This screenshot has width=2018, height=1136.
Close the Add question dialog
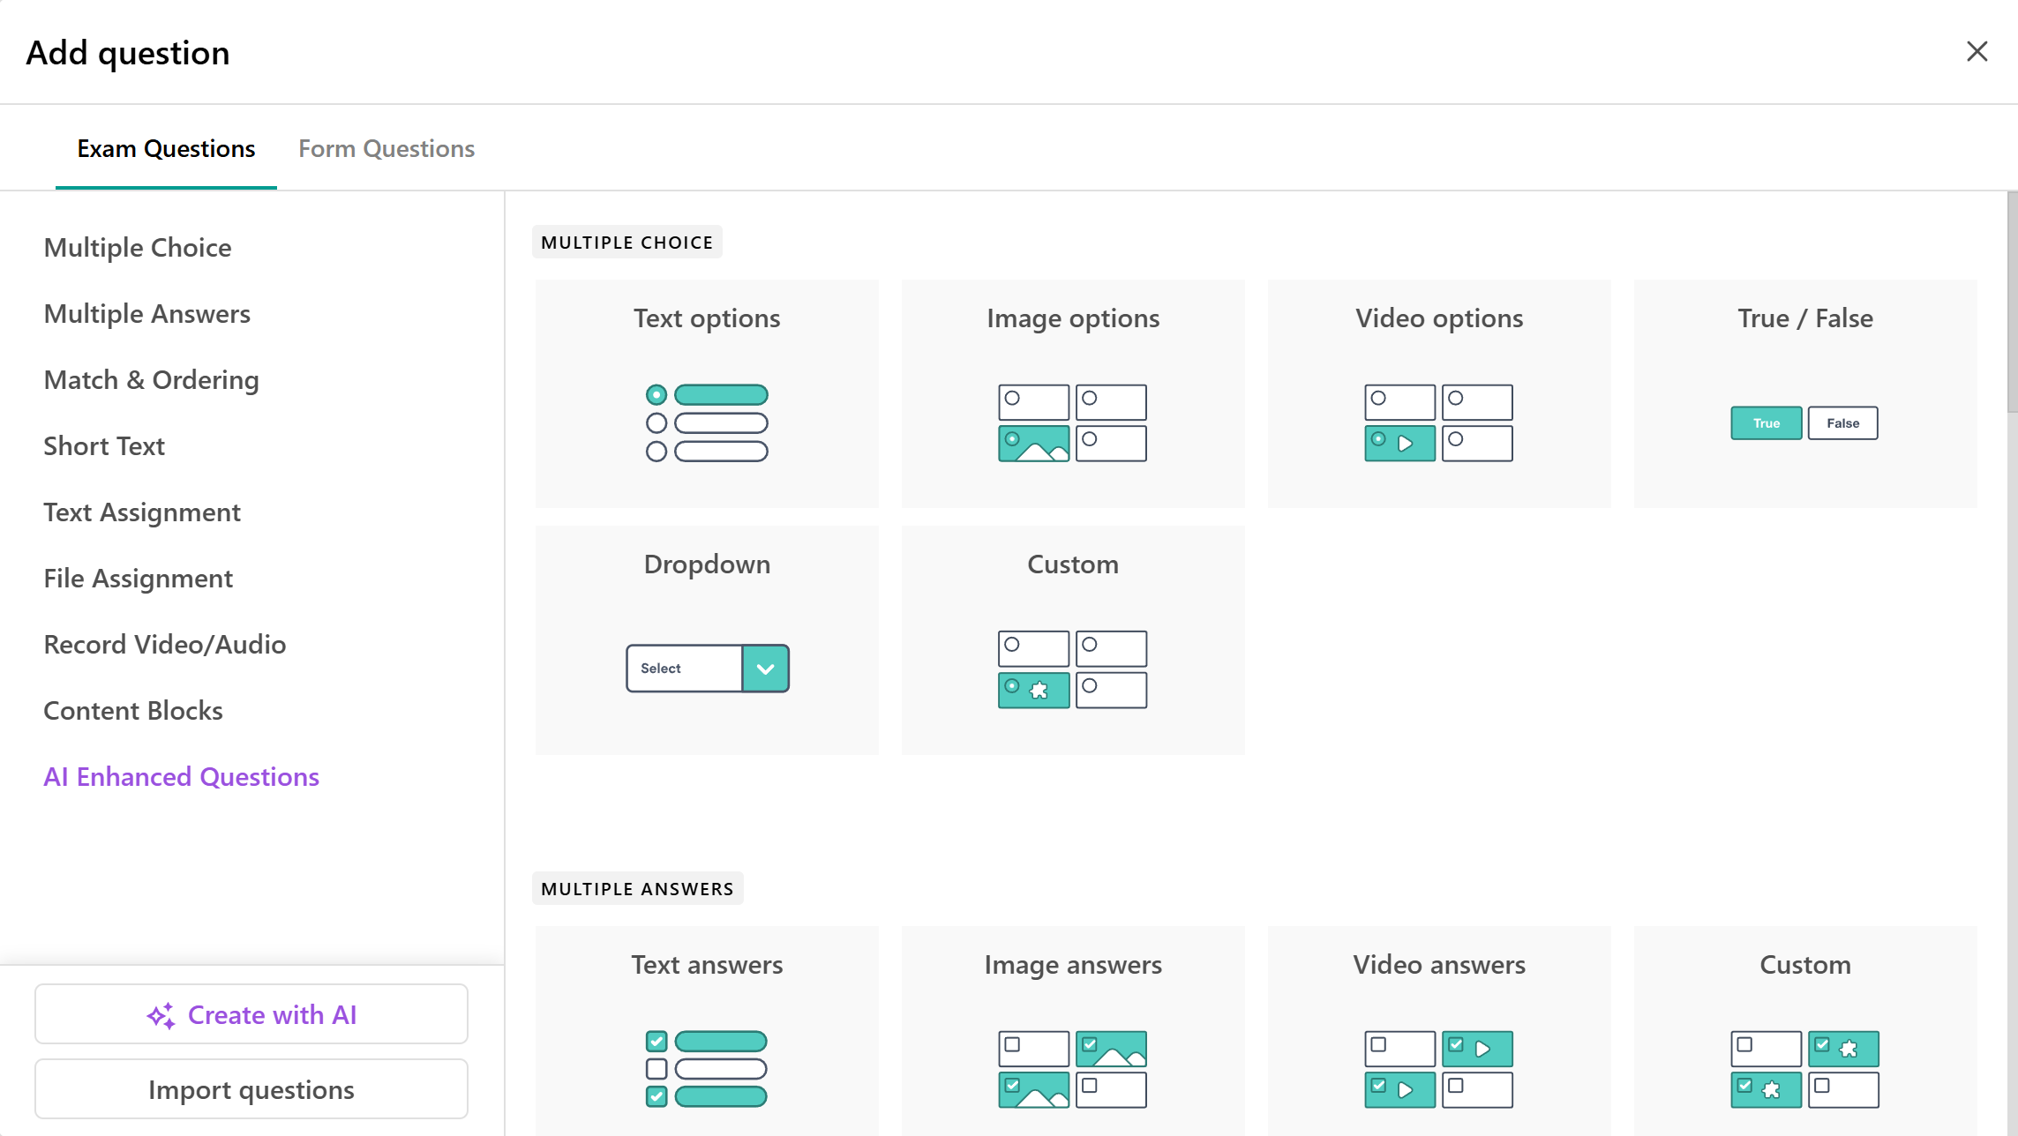point(1977,52)
